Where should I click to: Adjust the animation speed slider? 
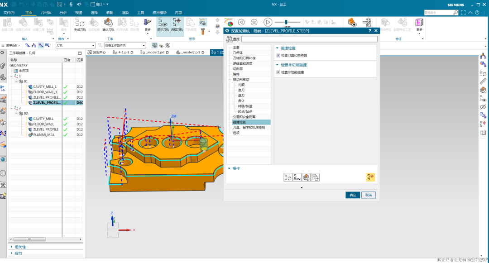286,22
